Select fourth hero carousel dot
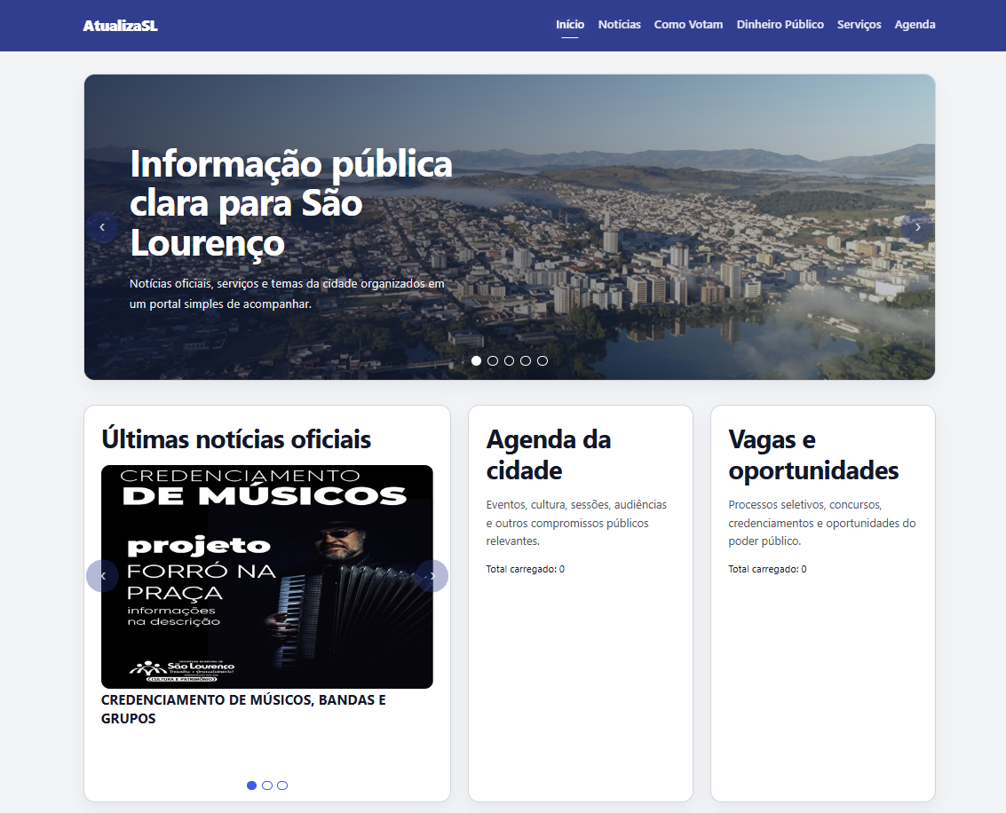 pos(526,361)
